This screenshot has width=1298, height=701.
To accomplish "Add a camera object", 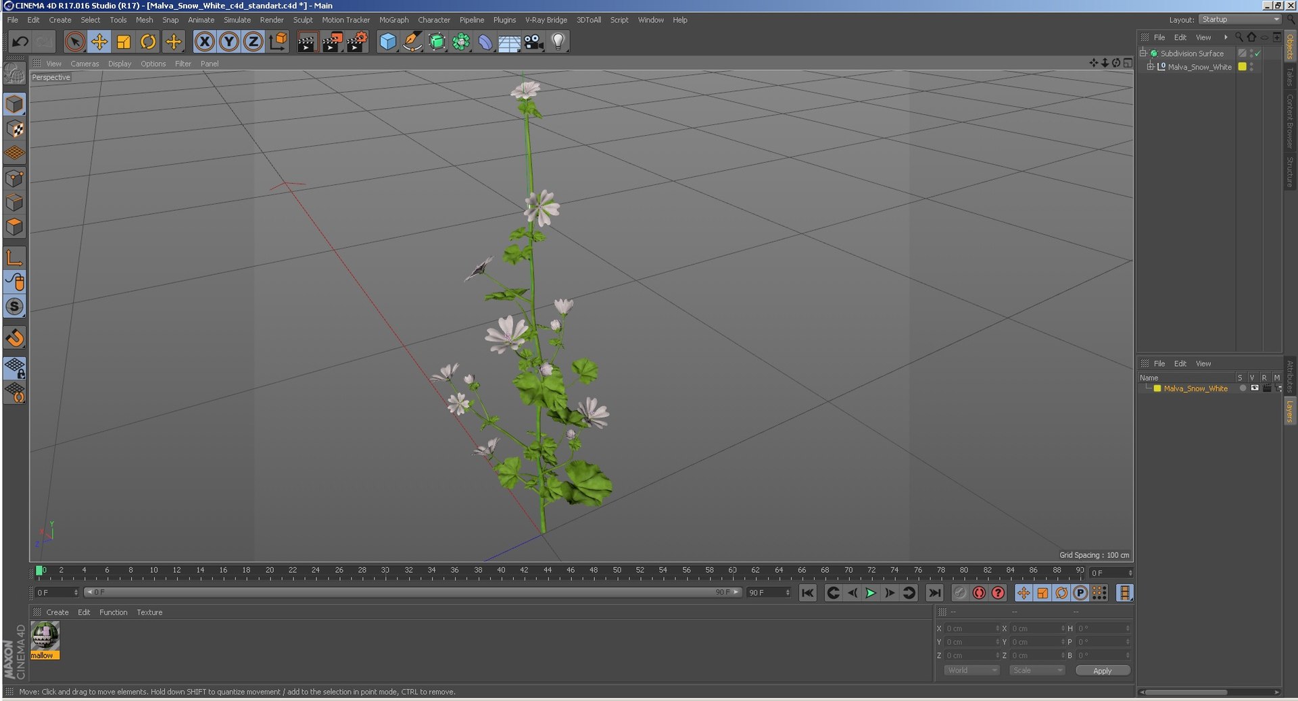I will coord(533,42).
